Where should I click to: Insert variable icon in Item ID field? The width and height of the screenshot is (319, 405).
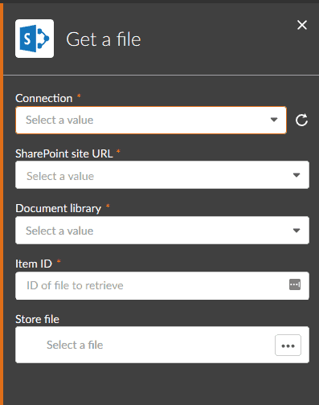click(x=295, y=284)
